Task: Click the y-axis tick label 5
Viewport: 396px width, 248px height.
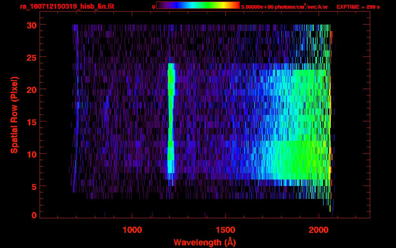Action: point(33,186)
